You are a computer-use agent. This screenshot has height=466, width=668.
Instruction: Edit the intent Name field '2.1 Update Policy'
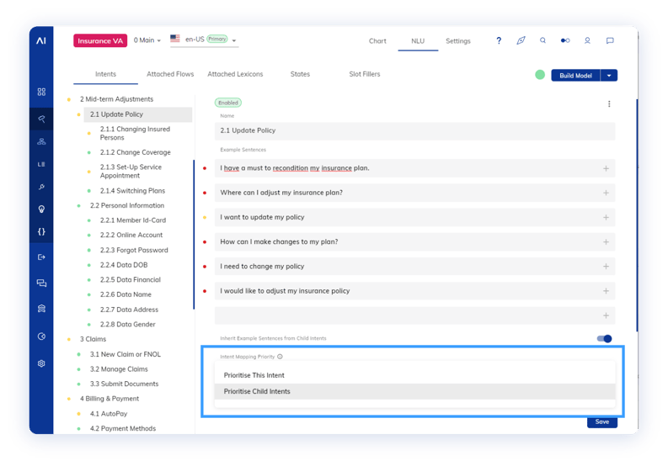(x=415, y=130)
